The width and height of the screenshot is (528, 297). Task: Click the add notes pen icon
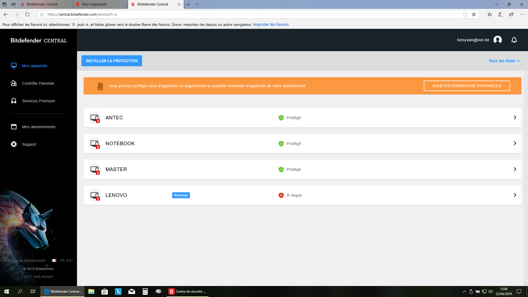click(x=500, y=14)
